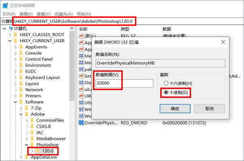Click the 名称 column header
Screen dimensions: 244x161
click(83, 29)
